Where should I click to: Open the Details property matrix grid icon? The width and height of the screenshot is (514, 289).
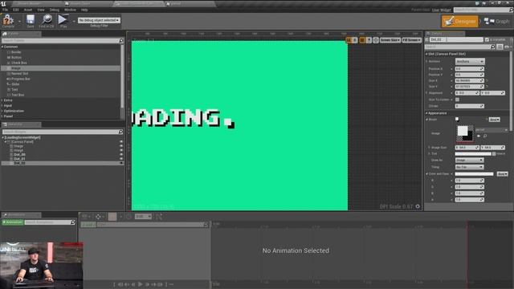500,47
